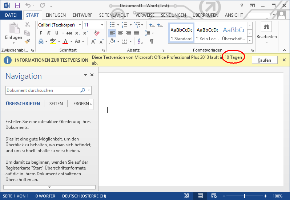Shrink font size with small A icon
The image size is (290, 200).
tap(101, 41)
